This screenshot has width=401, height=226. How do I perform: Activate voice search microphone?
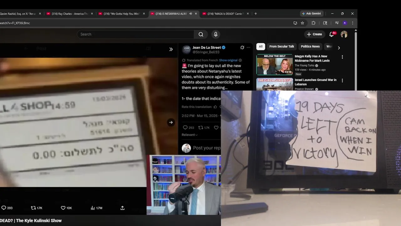click(x=216, y=34)
